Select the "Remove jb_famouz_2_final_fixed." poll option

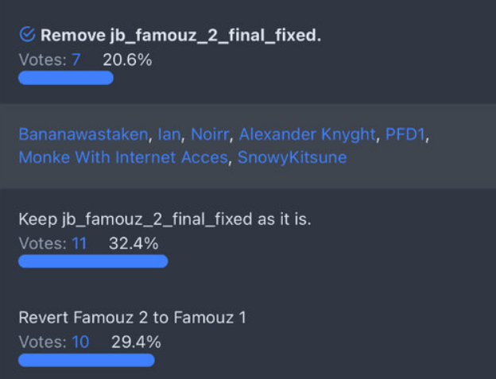(x=181, y=35)
